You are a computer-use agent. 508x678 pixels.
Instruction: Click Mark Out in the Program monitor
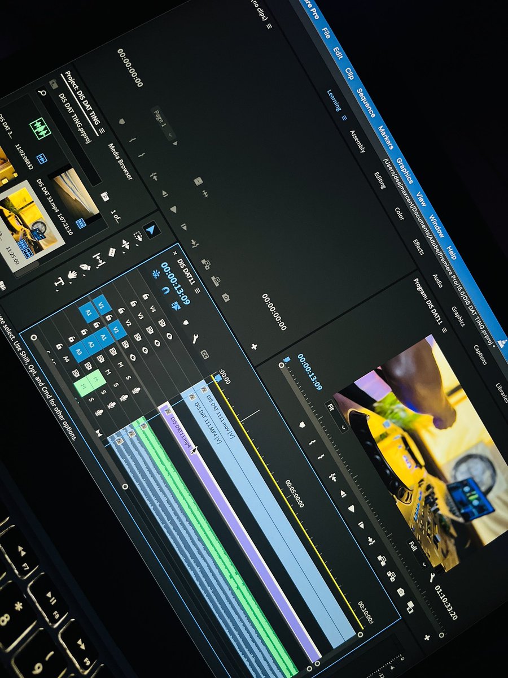click(321, 458)
